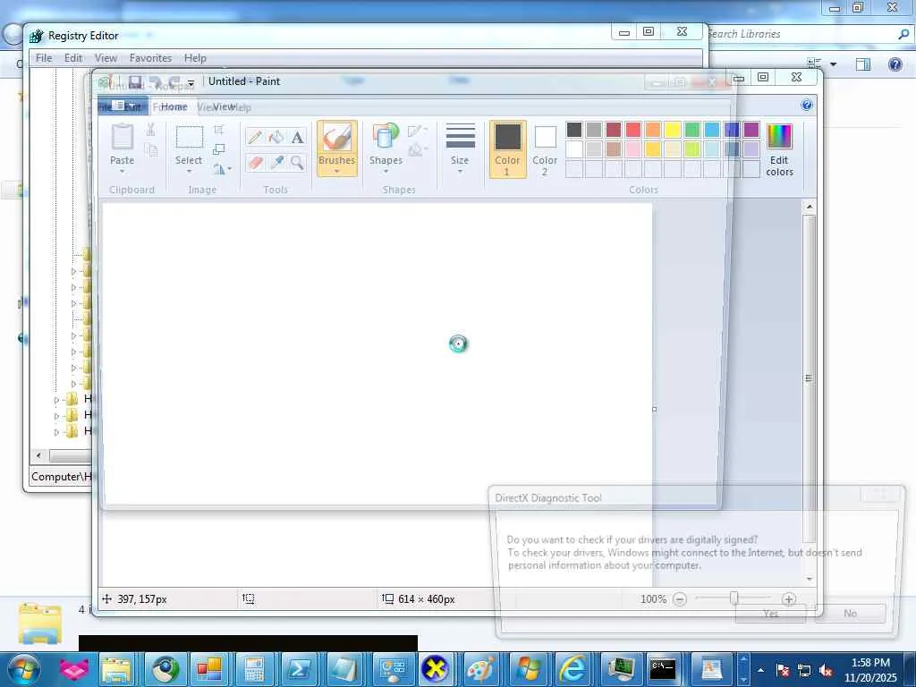Show hidden tray icons arrow

(x=760, y=670)
